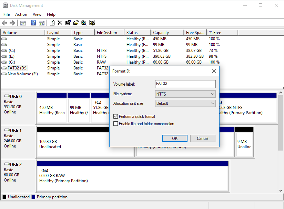Click the drive icon of New Volume (F:) row
284x209 pixels.
[4, 74]
